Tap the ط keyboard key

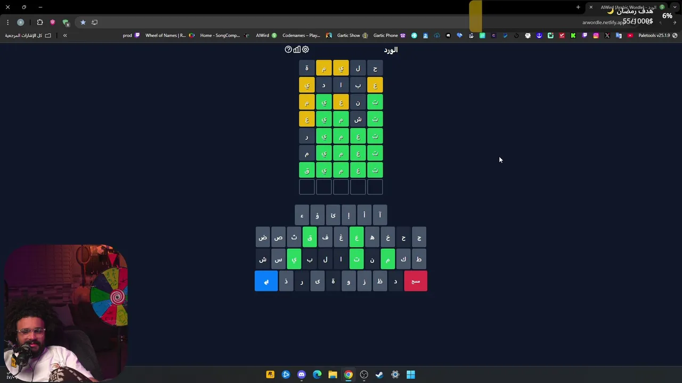419,259
